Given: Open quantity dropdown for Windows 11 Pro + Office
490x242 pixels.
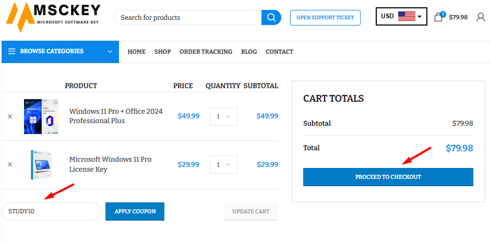Looking at the screenshot, I should point(223,116).
